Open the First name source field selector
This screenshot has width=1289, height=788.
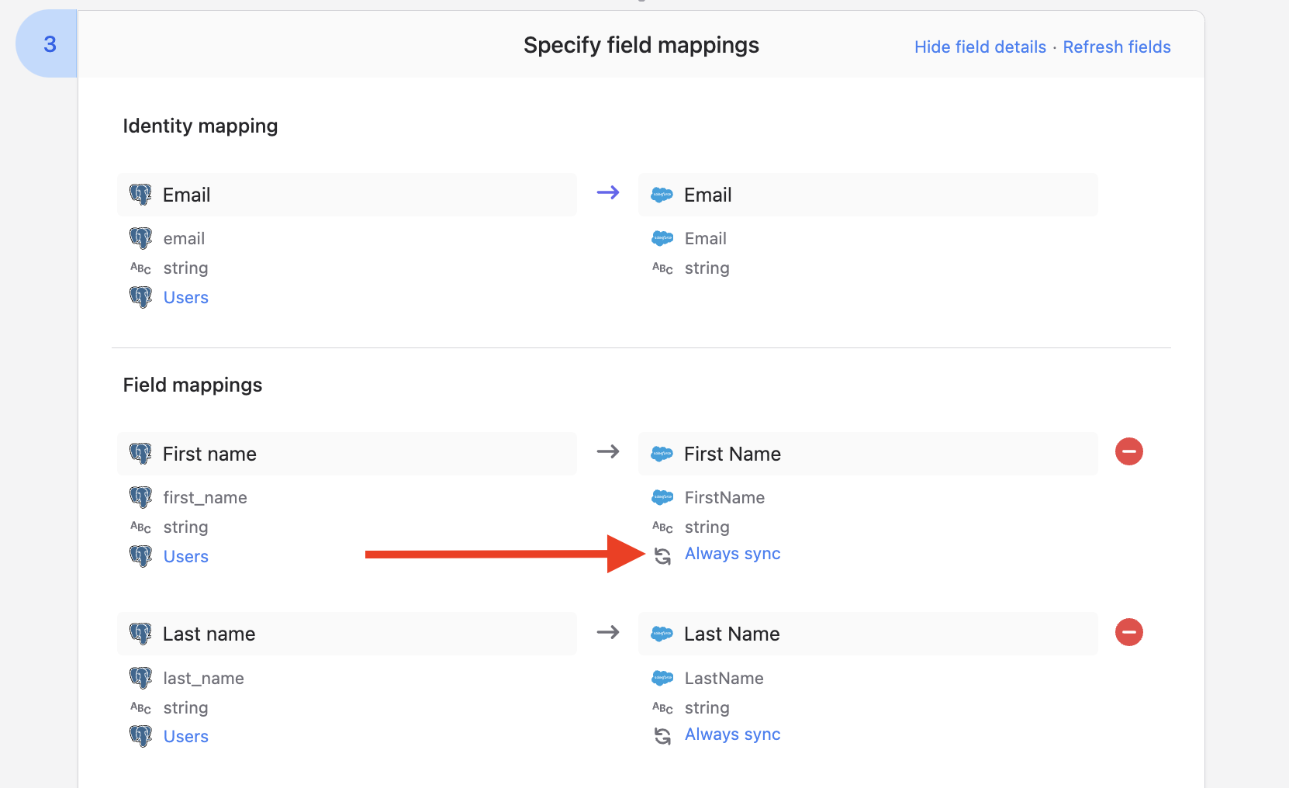point(347,454)
